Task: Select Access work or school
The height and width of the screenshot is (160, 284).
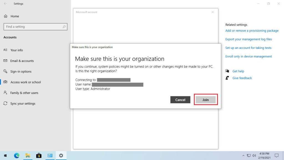Action: click(x=26, y=82)
